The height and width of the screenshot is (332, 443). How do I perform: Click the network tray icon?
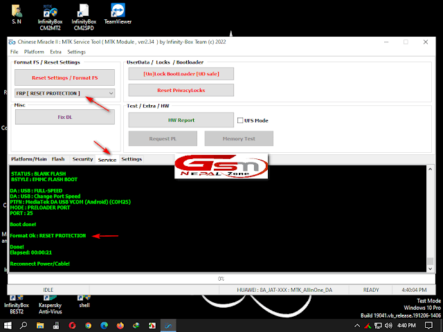378,326
